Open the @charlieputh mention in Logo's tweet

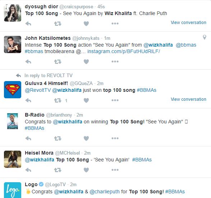coord(105,192)
